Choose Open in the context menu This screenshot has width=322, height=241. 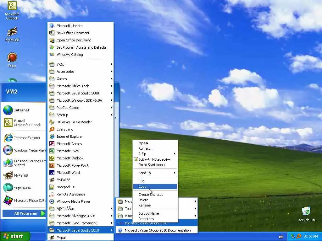point(155,143)
